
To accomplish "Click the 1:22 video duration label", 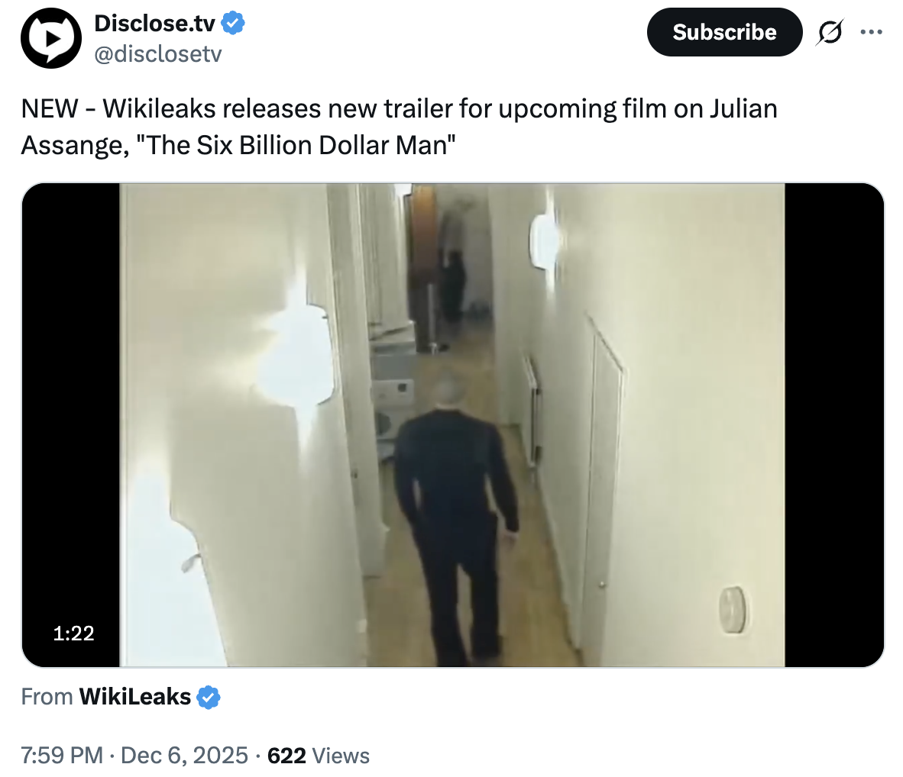I will pos(73,633).
